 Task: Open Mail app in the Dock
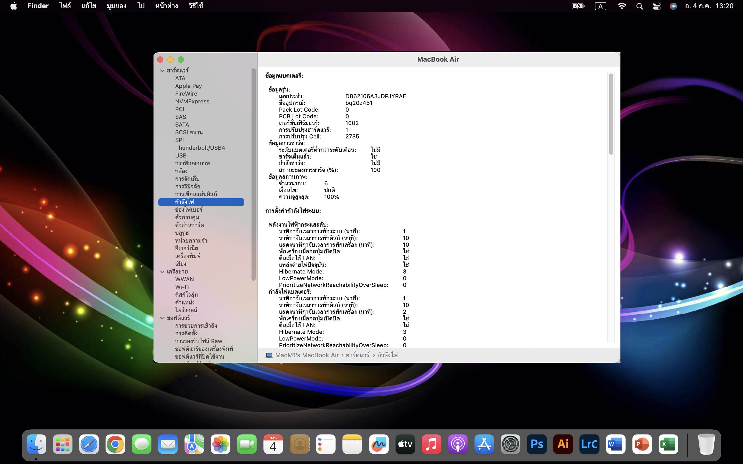point(168,444)
